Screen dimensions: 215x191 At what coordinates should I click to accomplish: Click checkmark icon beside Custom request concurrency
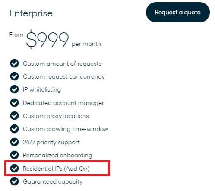click(x=14, y=76)
